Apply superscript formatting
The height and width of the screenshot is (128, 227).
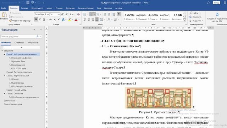point(59,20)
